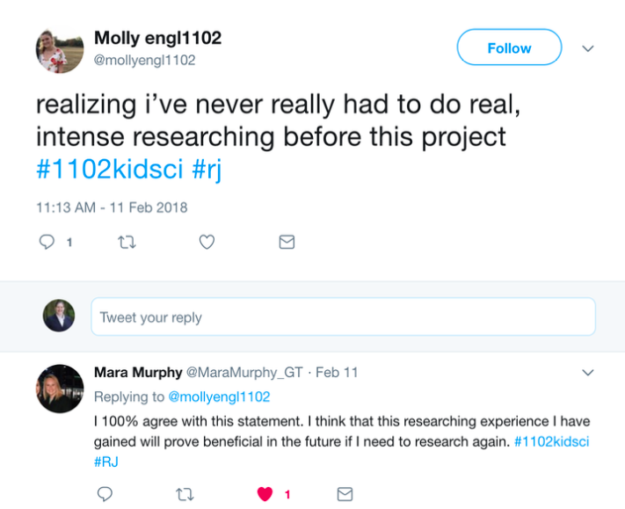Open Mara Murphy's profile name link

136,372
